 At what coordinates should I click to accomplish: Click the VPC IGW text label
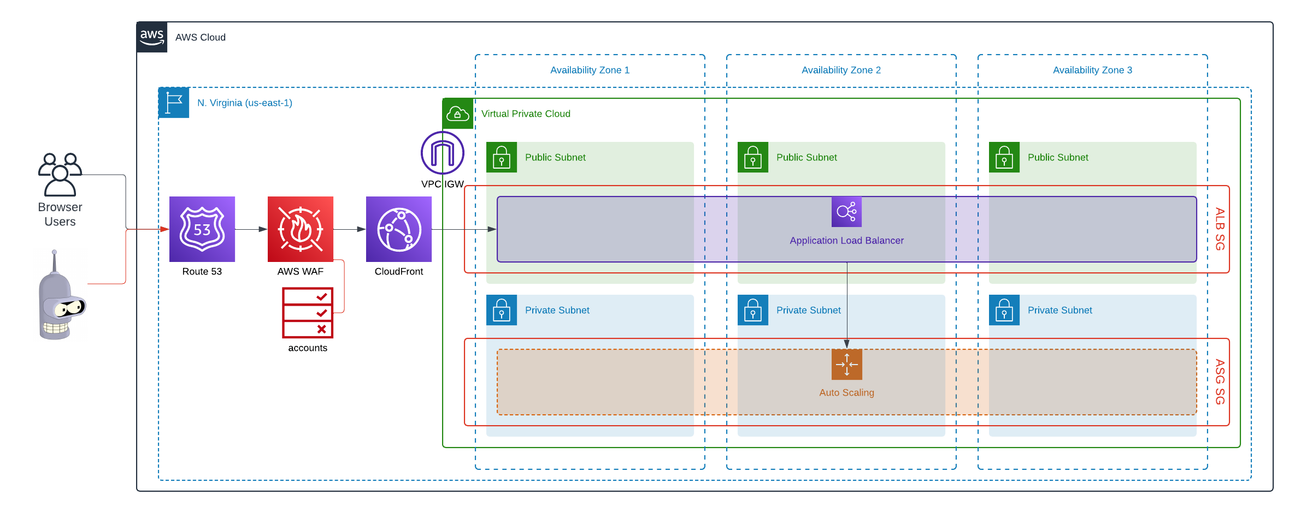pos(443,184)
